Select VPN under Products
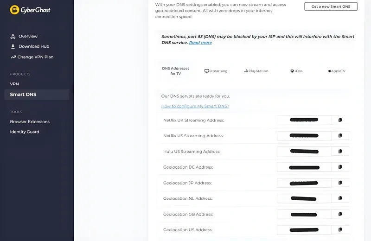This screenshot has width=371, height=241. pos(14,84)
